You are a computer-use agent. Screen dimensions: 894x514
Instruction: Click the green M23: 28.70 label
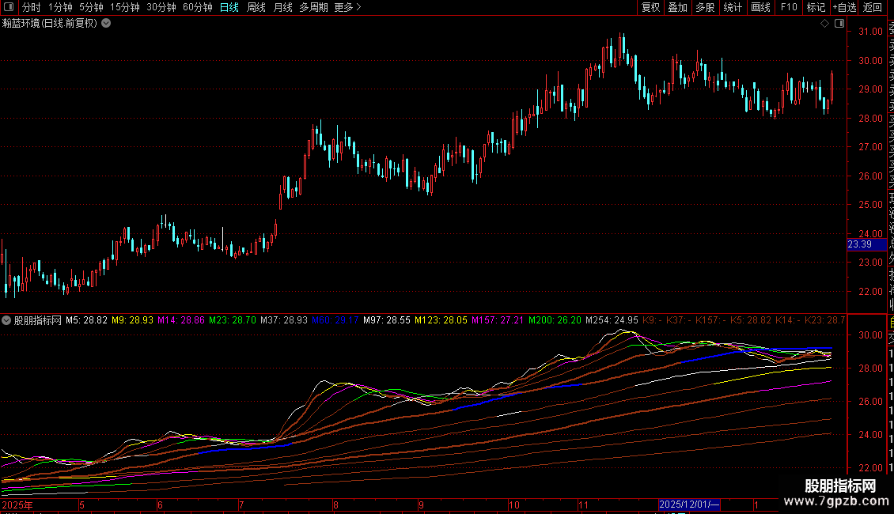click(233, 320)
